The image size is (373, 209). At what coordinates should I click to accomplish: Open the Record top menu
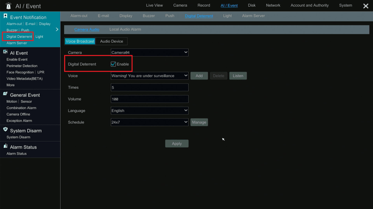[x=204, y=6]
